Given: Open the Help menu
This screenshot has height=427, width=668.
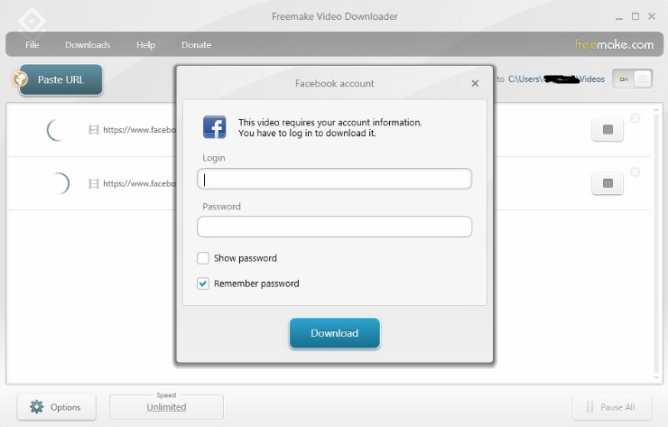Looking at the screenshot, I should click(x=145, y=45).
